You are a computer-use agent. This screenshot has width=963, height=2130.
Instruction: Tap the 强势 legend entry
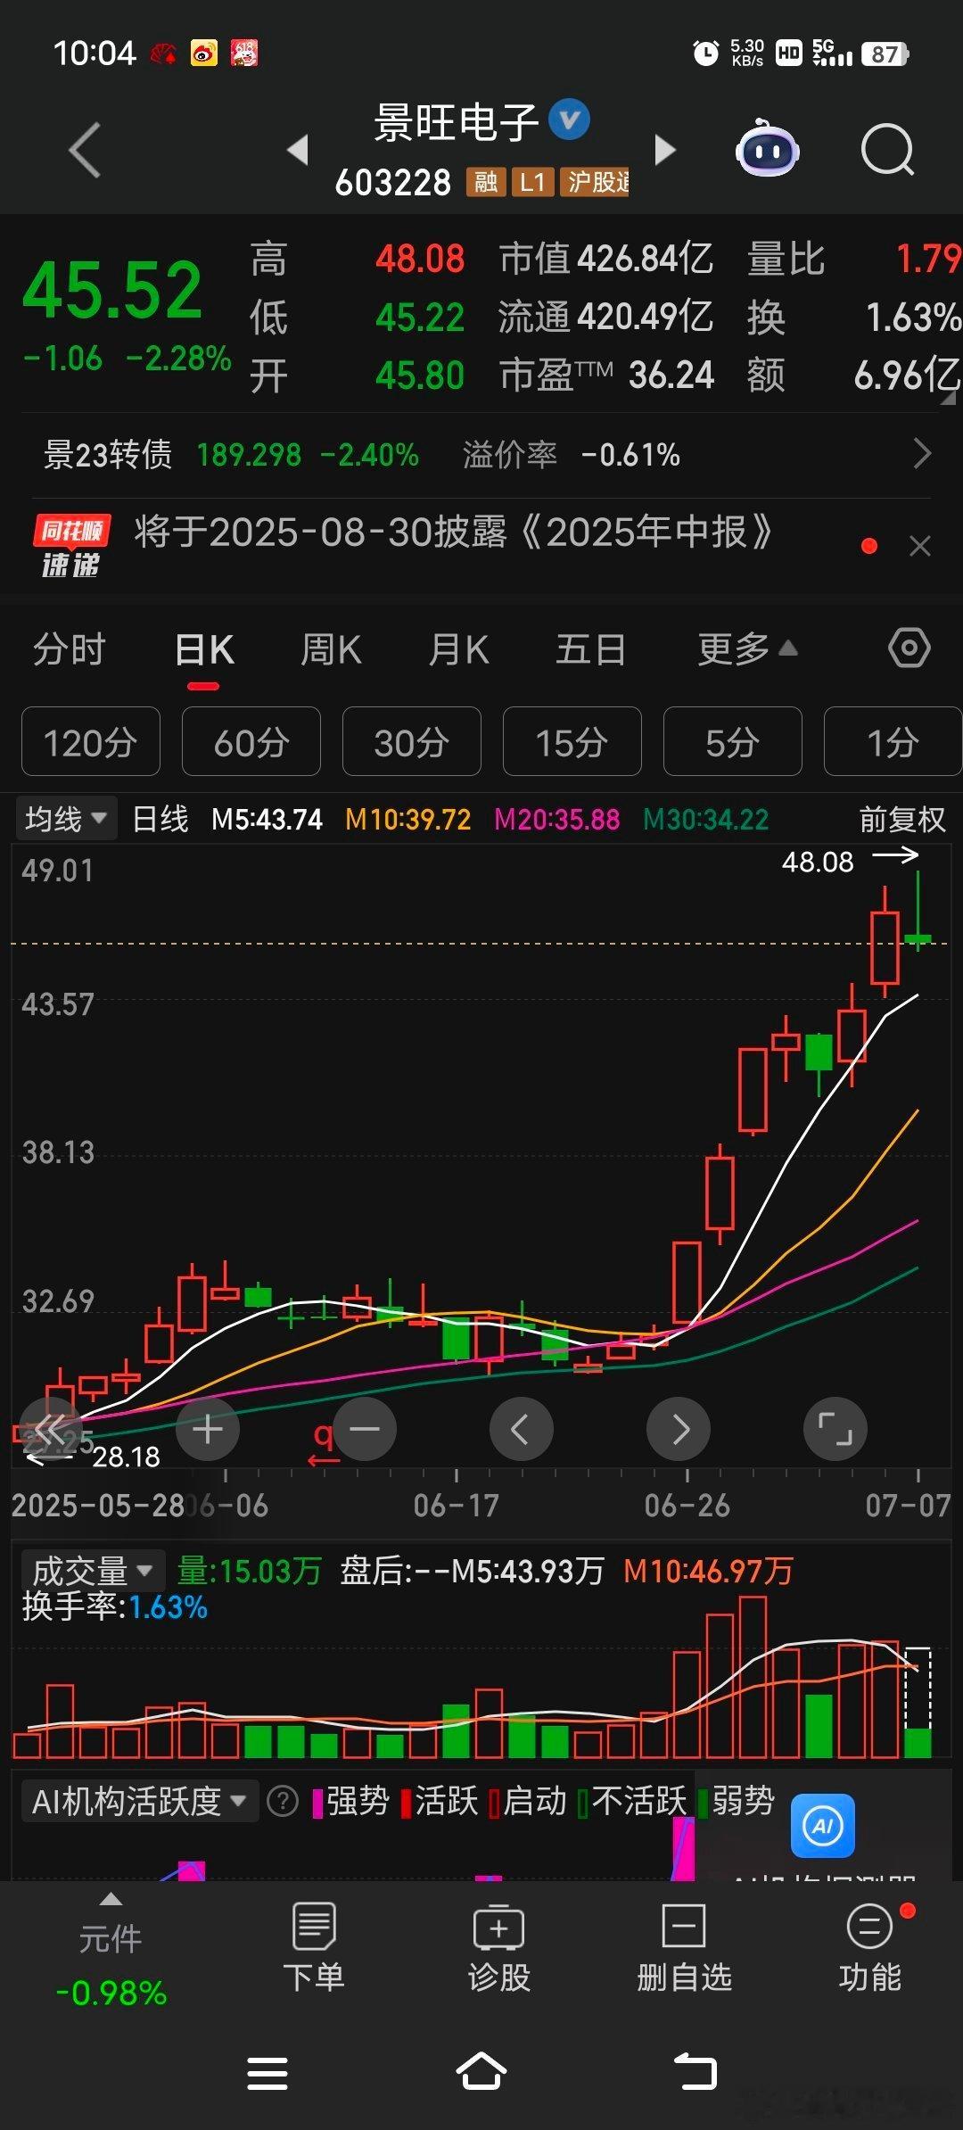tap(351, 1801)
